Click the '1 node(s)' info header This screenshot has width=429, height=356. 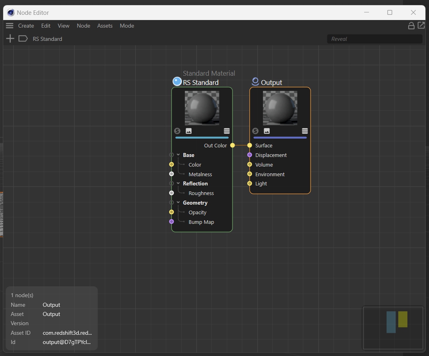click(22, 295)
